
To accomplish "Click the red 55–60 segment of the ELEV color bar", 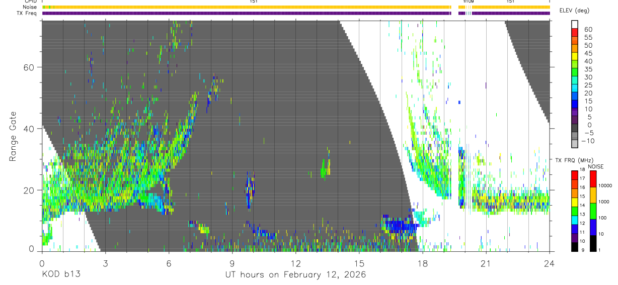I will tap(575, 33).
